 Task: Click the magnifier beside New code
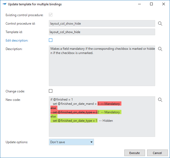(x=160, y=100)
